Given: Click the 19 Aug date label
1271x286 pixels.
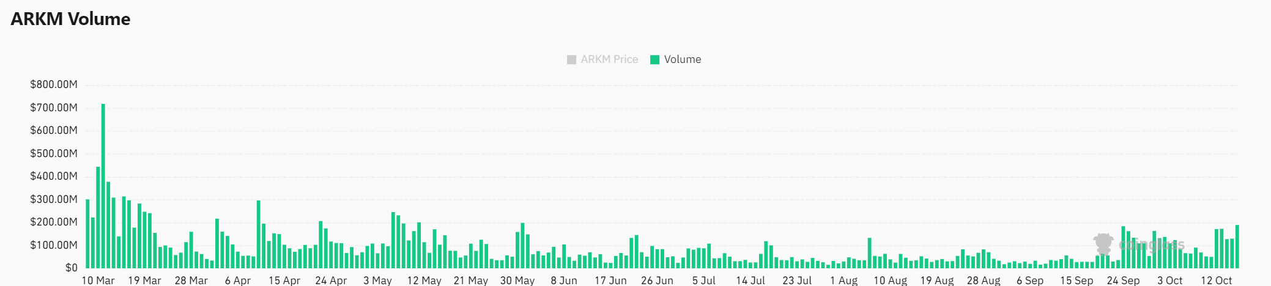Looking at the screenshot, I should click(x=937, y=280).
